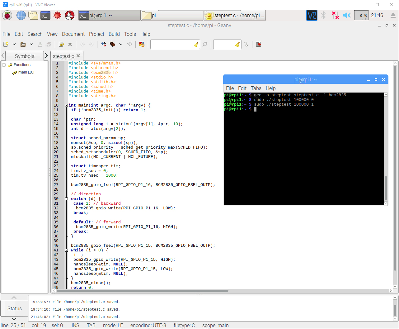The image size is (399, 329).
Task: Open the dropdown arrow beside Build icon
Action: point(121,44)
